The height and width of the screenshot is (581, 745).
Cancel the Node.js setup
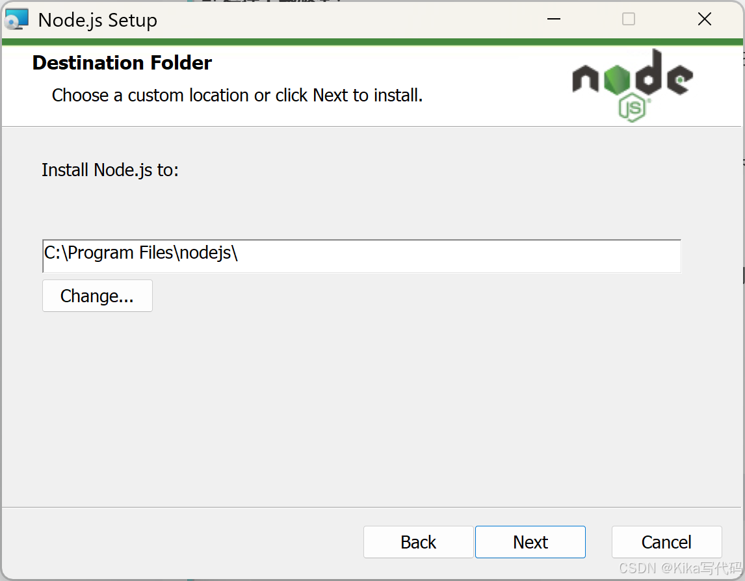coord(666,542)
